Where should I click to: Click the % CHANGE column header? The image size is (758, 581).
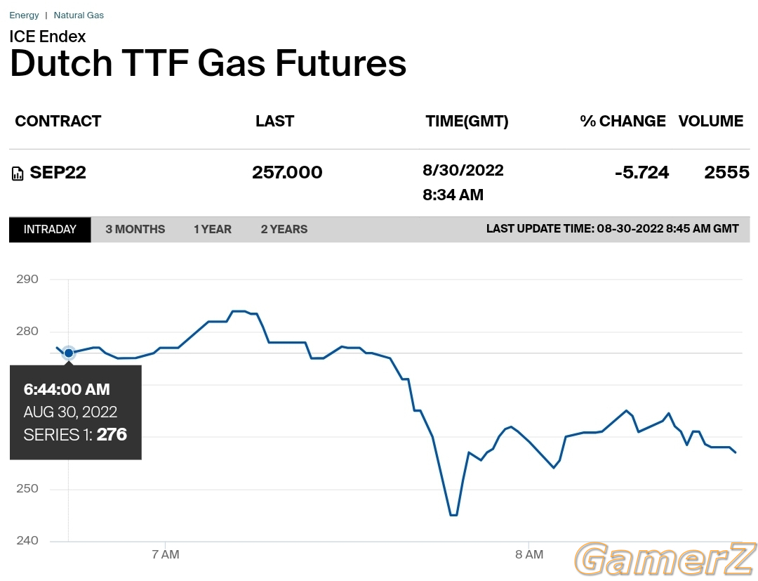point(623,121)
